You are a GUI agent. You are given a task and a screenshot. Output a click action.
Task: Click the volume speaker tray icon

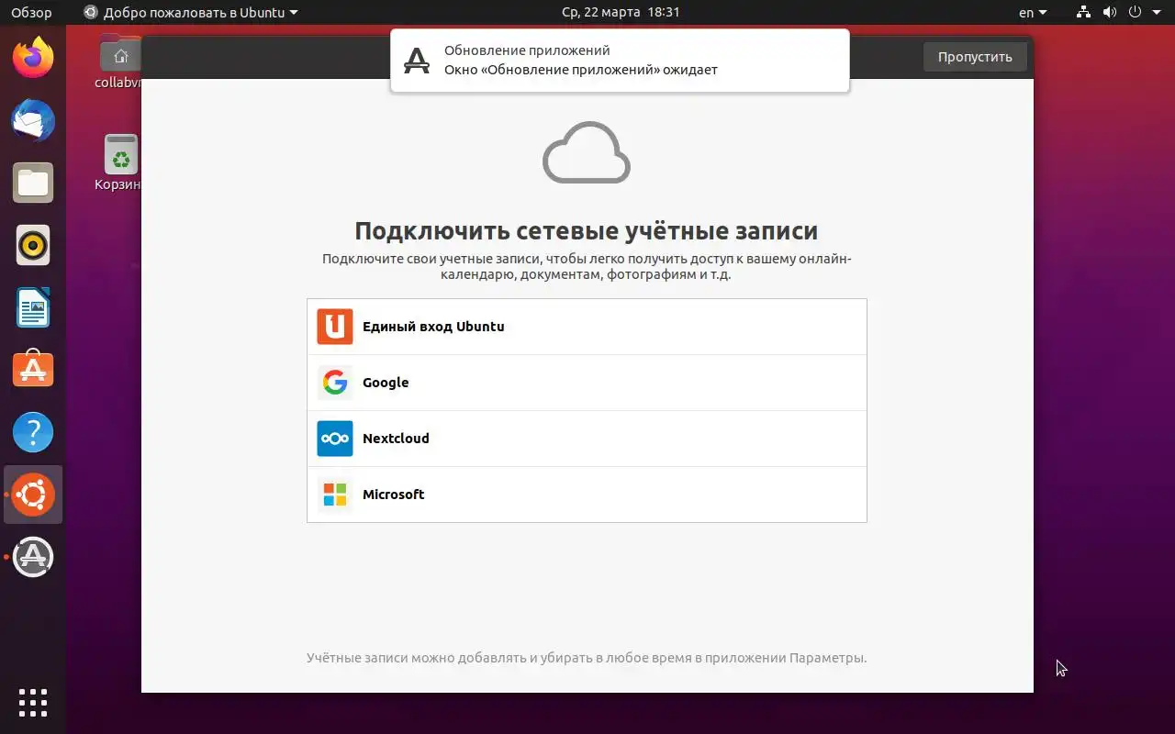tap(1110, 13)
